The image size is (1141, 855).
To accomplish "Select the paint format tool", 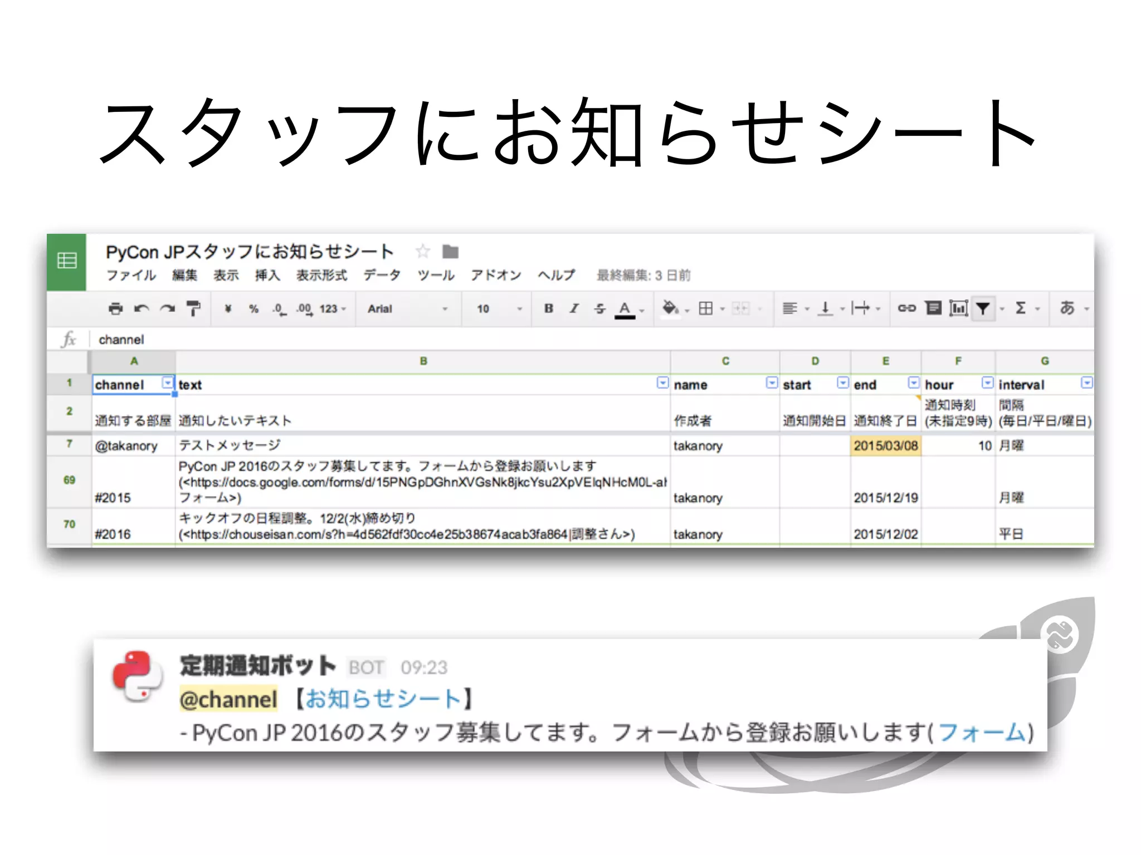I will click(193, 308).
